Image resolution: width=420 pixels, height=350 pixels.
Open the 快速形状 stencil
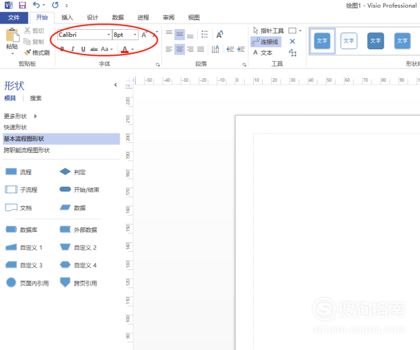[15, 127]
